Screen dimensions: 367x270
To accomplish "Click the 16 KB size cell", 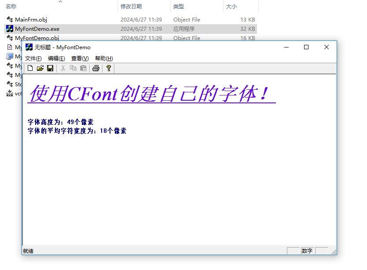I will point(248,38).
